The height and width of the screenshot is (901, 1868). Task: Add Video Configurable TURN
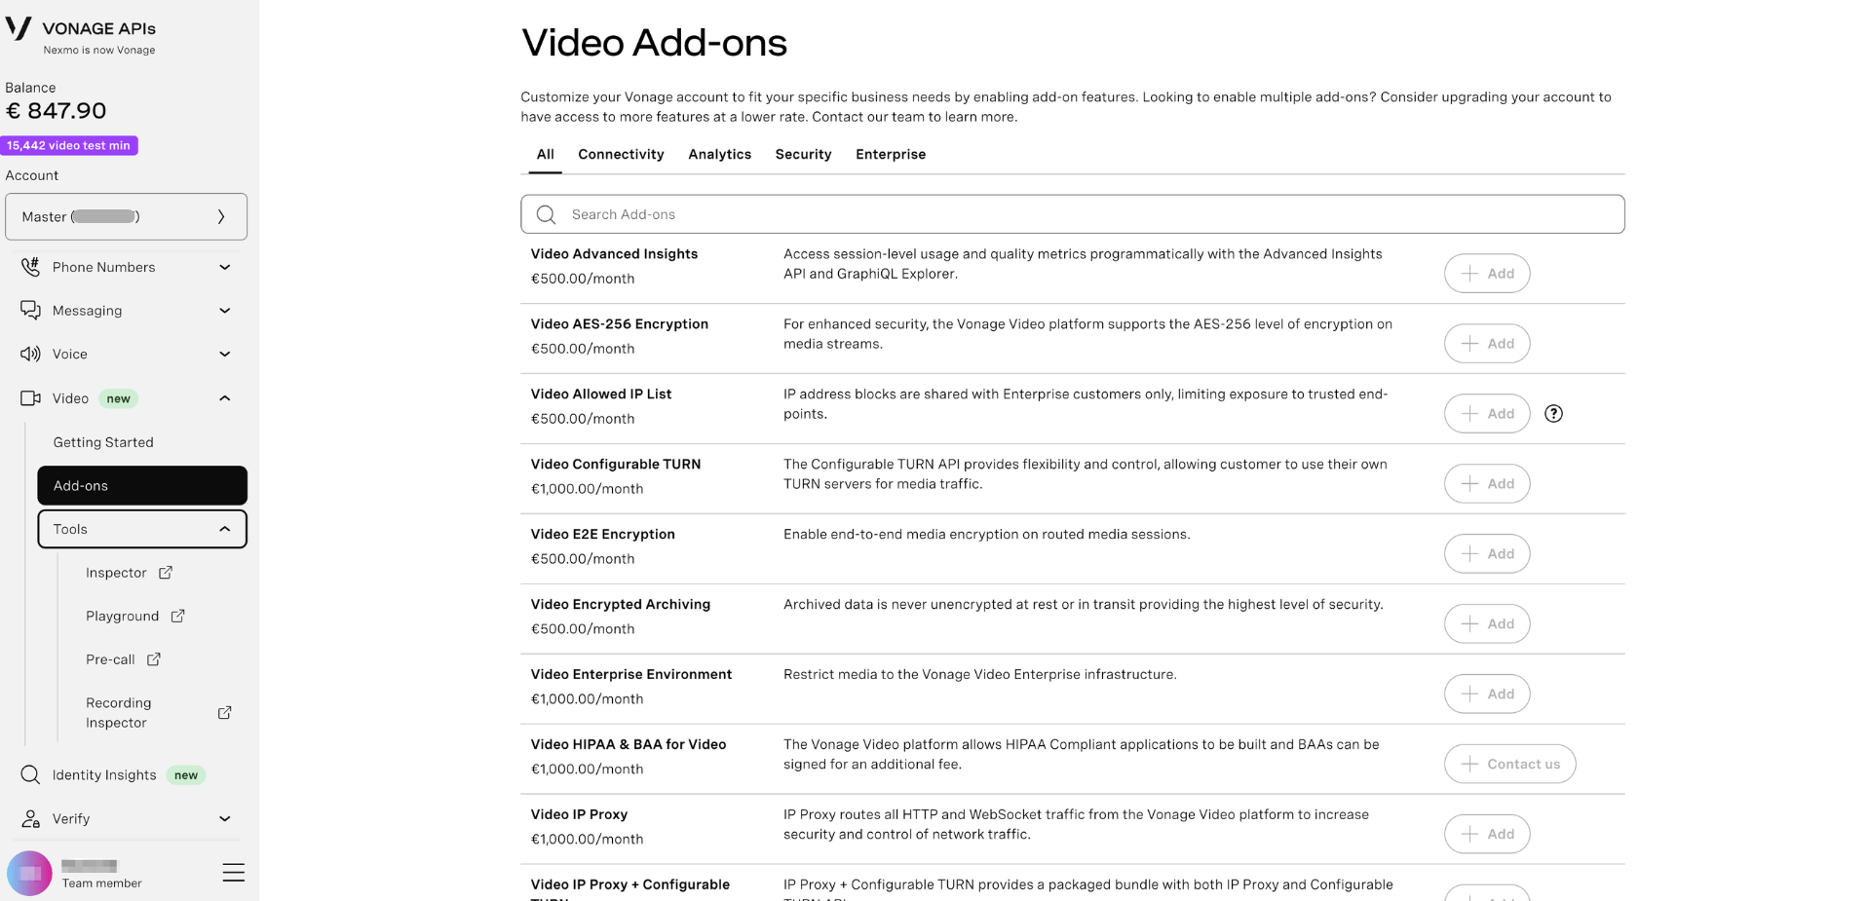(1486, 483)
